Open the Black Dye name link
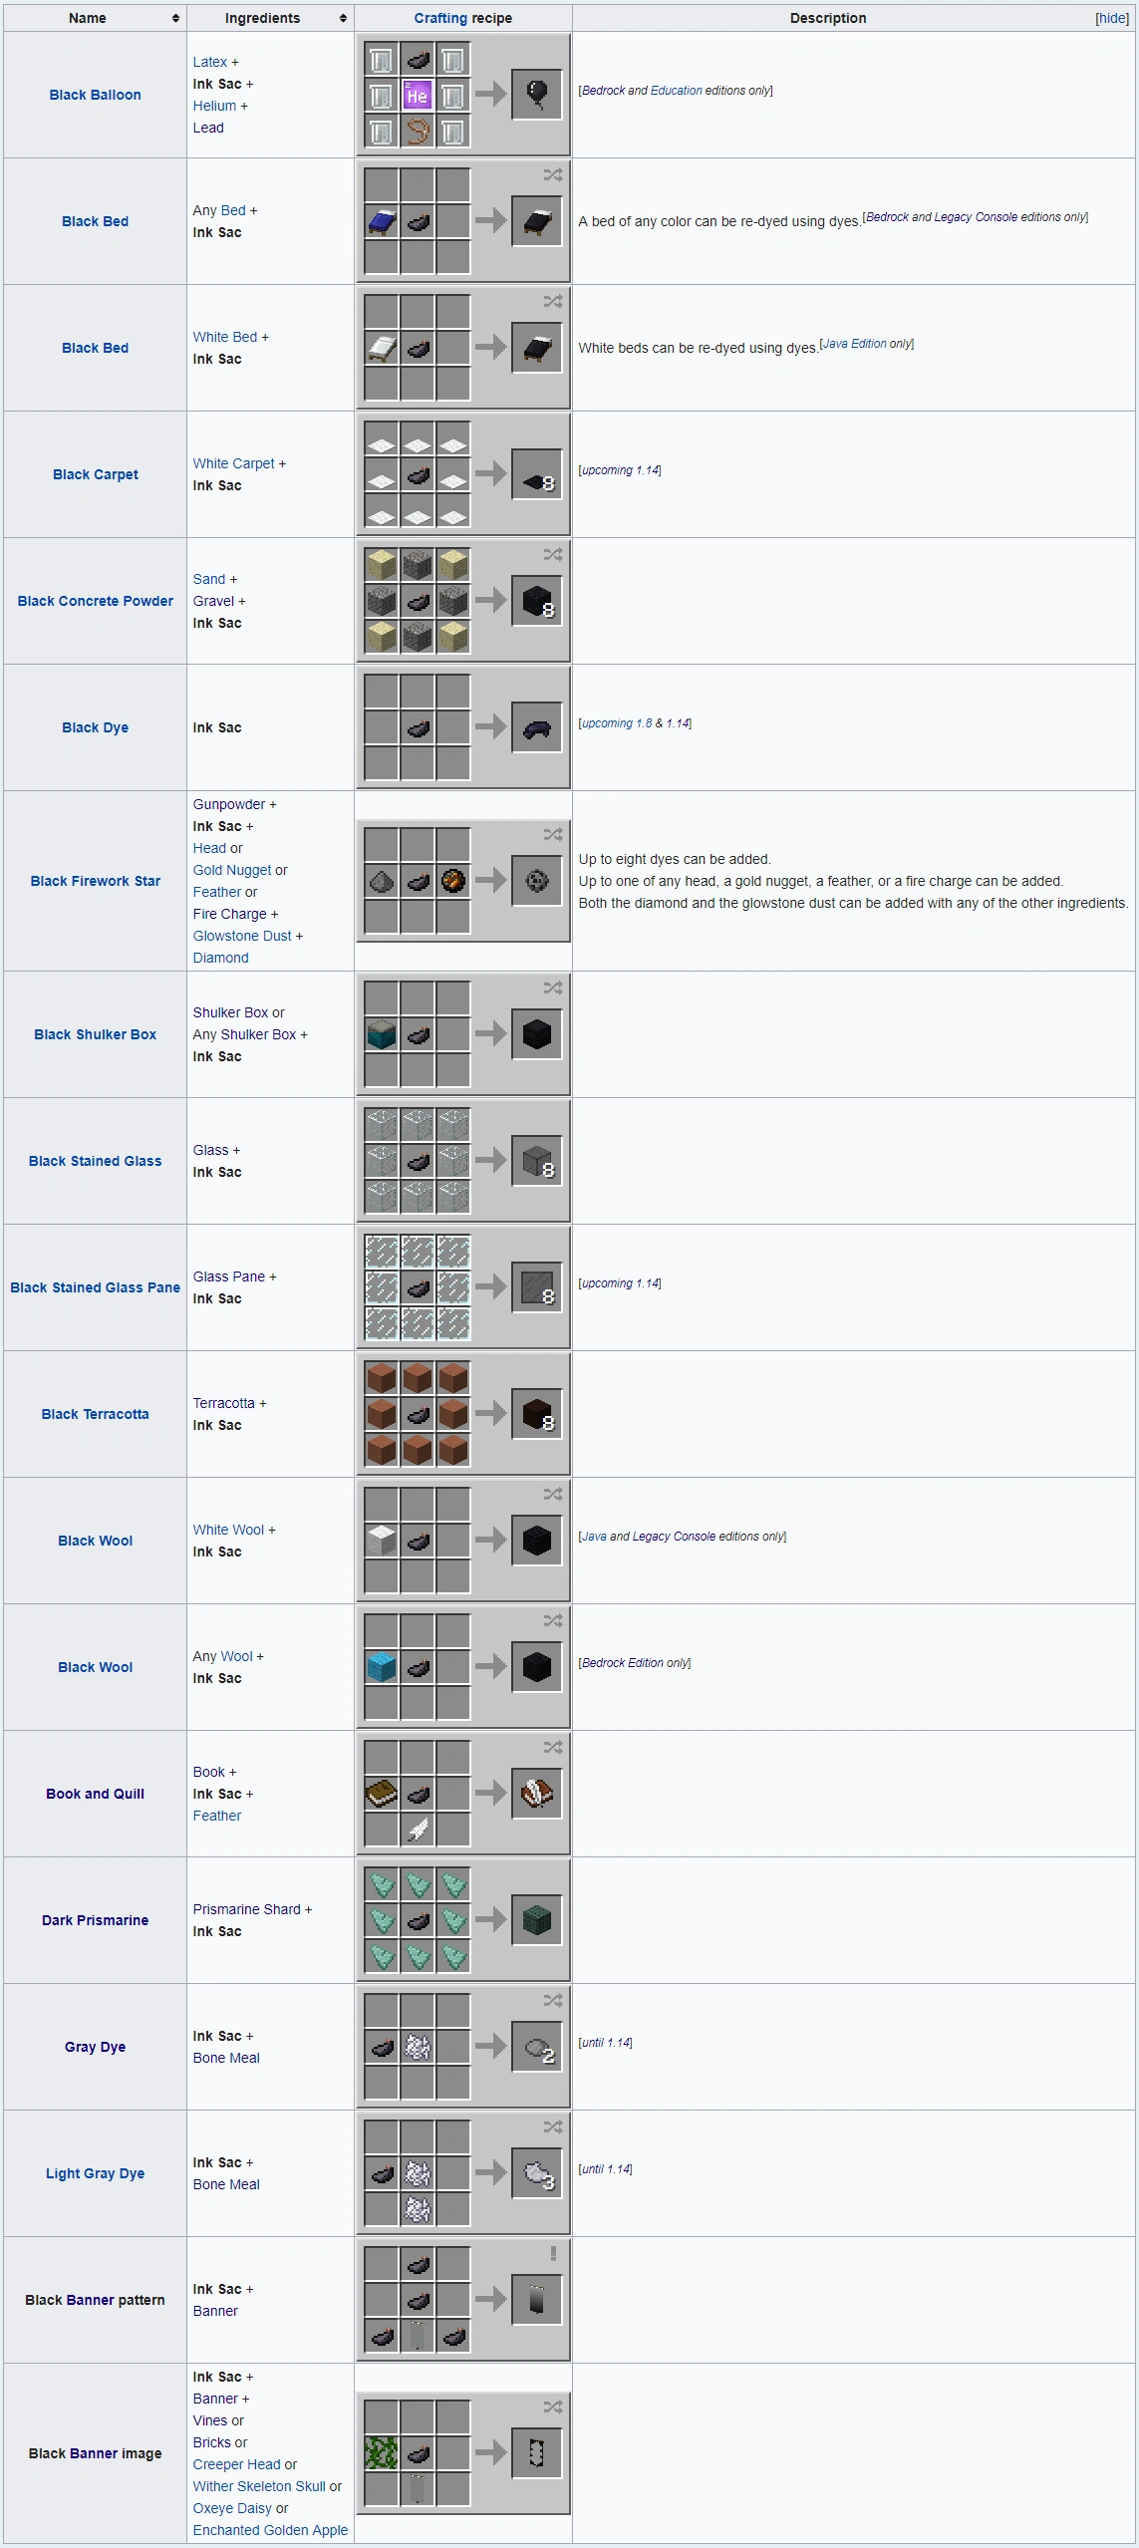Image resolution: width=1139 pixels, height=2548 pixels. (x=96, y=727)
